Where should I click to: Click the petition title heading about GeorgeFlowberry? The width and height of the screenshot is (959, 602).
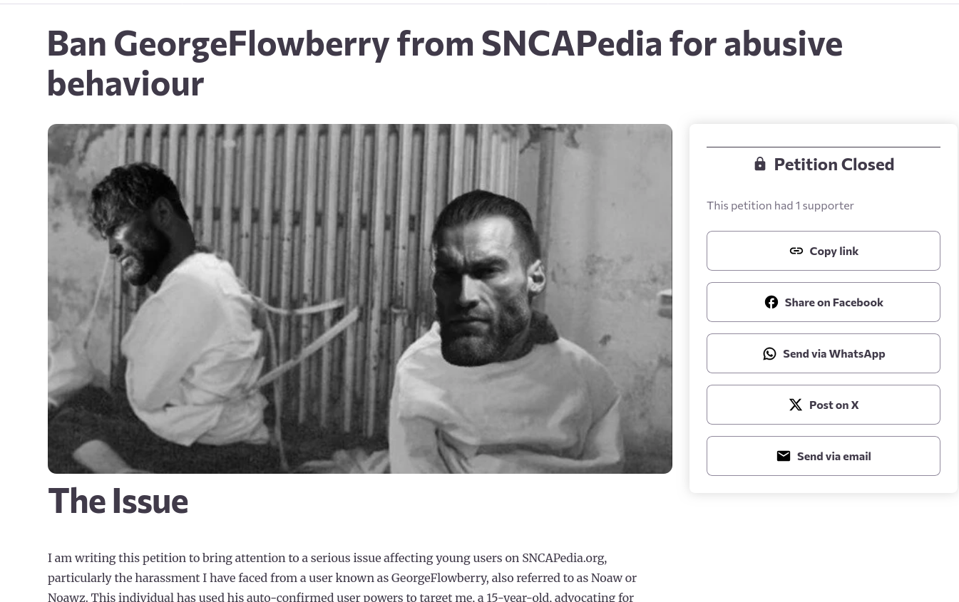(x=443, y=63)
